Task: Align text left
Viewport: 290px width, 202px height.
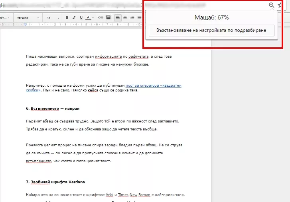Action: pyautogui.click(x=118, y=17)
